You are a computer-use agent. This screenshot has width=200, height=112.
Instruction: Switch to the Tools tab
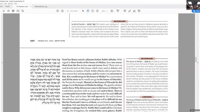point(7,6)
